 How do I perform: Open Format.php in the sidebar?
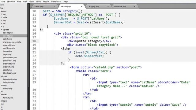(x=8, y=98)
